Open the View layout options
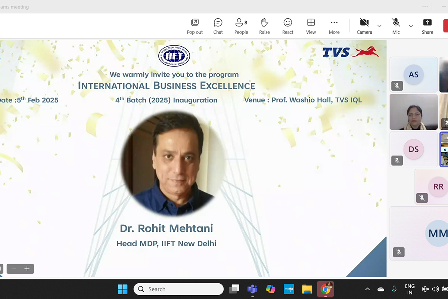 (311, 26)
